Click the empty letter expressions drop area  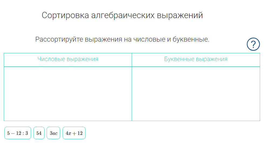click(x=196, y=94)
